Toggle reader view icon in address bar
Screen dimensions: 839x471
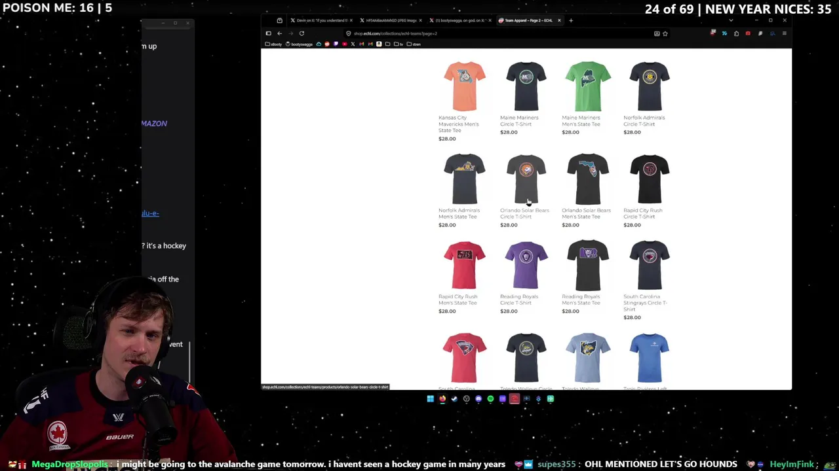click(x=657, y=33)
